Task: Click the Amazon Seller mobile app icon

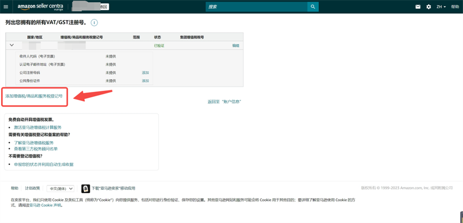Action: [85, 189]
